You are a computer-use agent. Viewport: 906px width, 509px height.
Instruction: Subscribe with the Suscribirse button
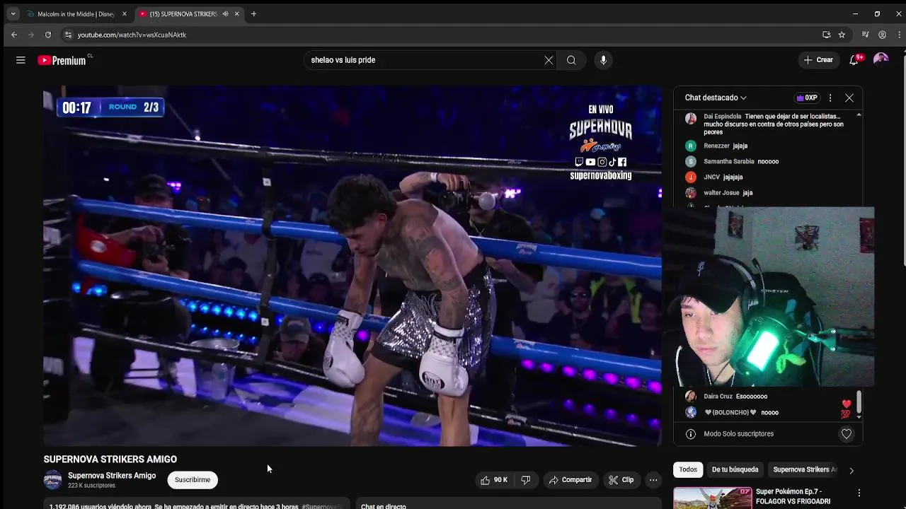coord(193,480)
